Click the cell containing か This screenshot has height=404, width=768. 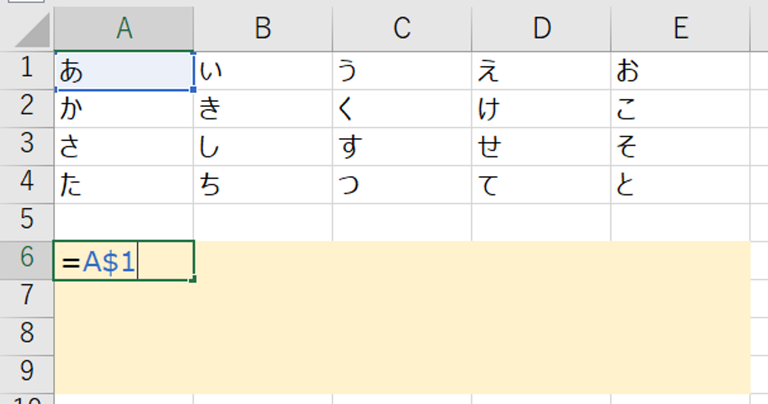tap(124, 108)
